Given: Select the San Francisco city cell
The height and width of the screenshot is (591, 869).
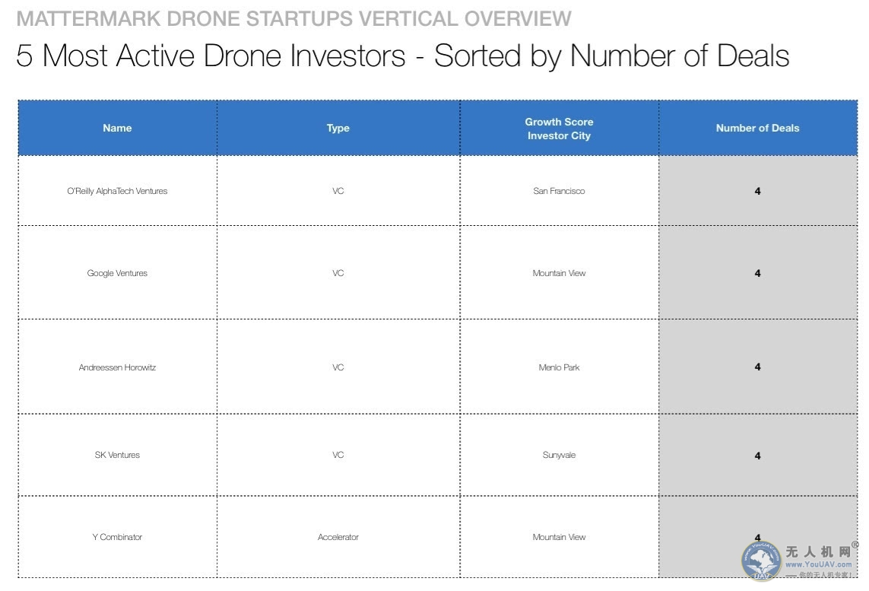Looking at the screenshot, I should (559, 191).
